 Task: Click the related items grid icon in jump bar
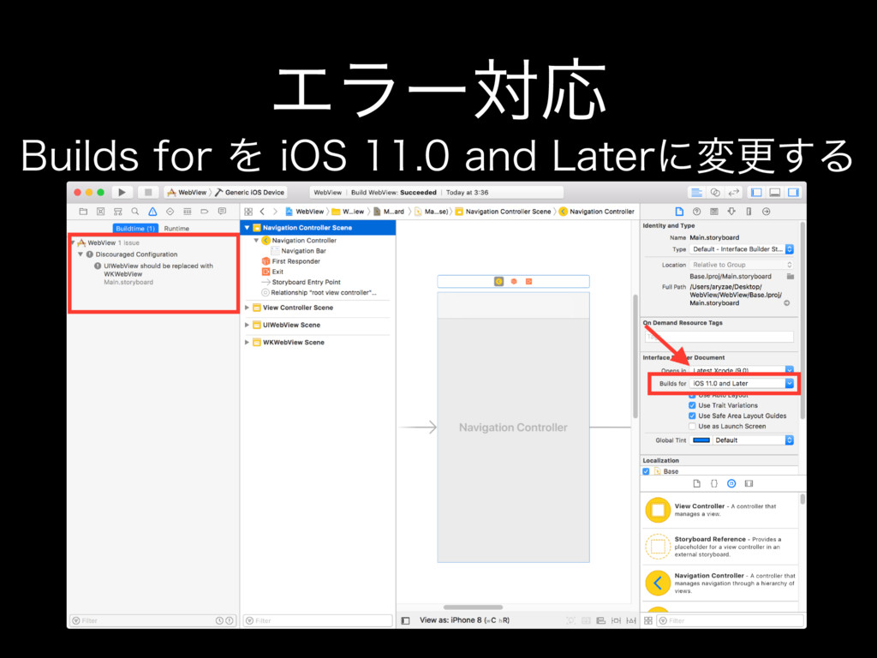click(248, 212)
